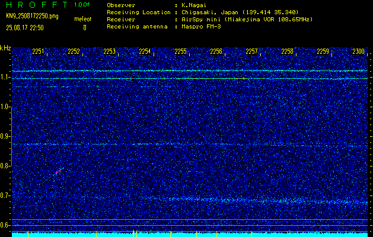
Task: Click the 0.9 kHz frequency label
Action: click(5, 136)
